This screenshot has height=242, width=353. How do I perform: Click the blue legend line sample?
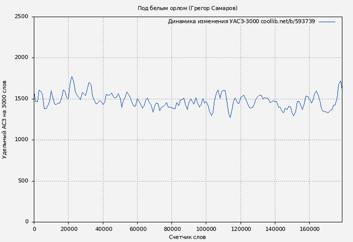point(327,22)
